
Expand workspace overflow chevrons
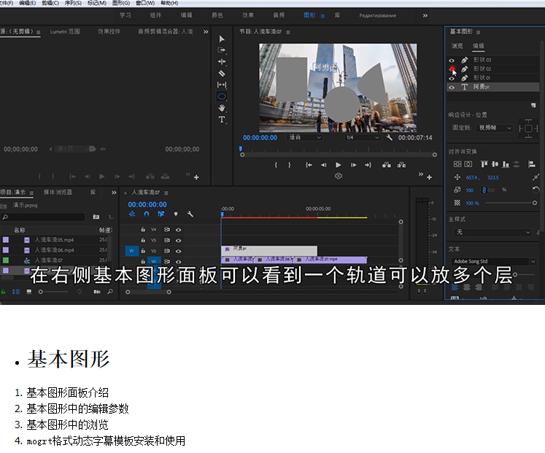[x=425, y=15]
